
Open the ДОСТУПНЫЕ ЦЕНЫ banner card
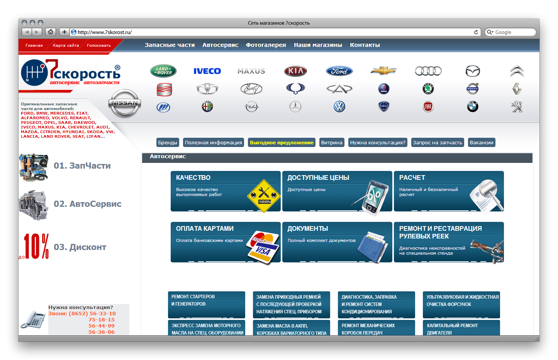(x=337, y=191)
